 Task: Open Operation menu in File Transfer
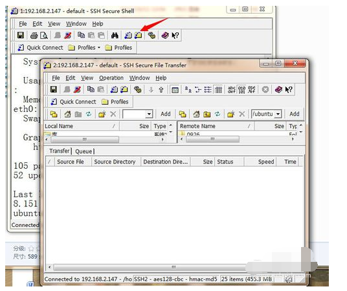click(111, 78)
